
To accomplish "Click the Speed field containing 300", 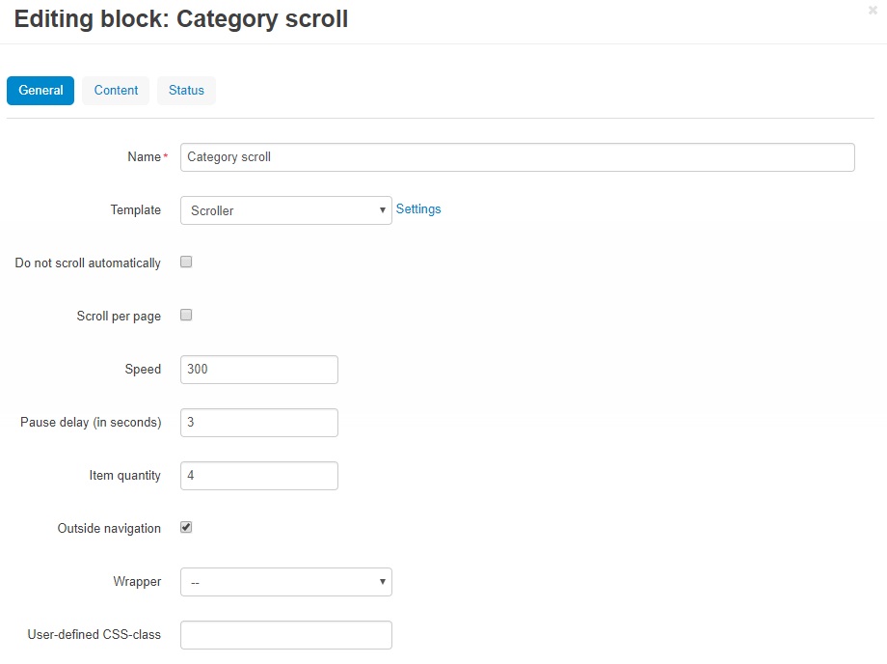I will pyautogui.click(x=259, y=370).
